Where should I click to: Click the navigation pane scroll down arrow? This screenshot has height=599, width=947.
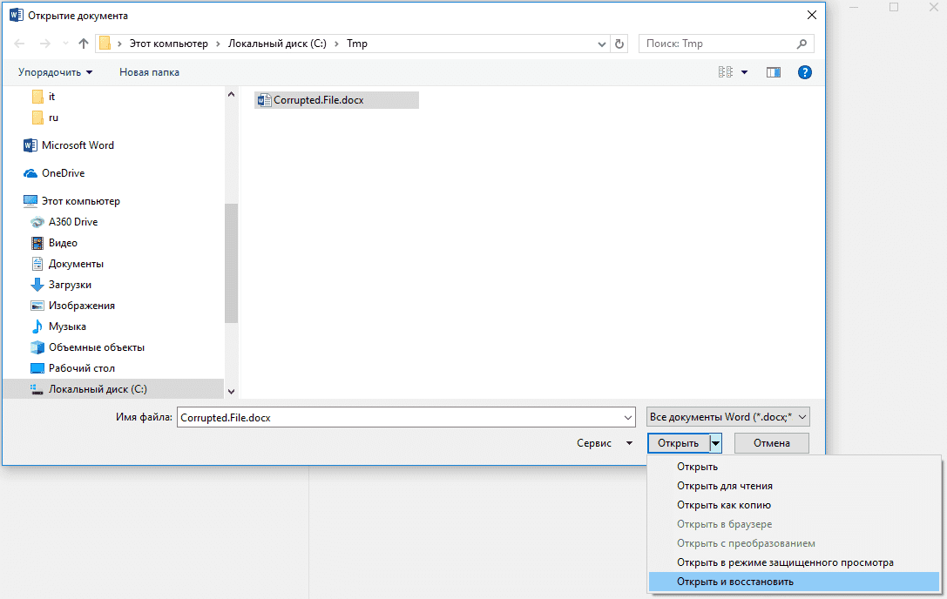pyautogui.click(x=232, y=391)
